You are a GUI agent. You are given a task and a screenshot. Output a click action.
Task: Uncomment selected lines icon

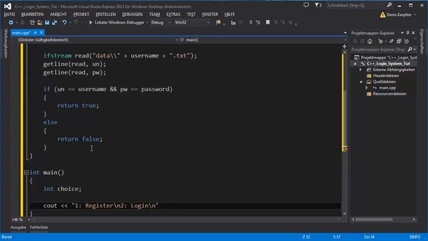pos(258,22)
